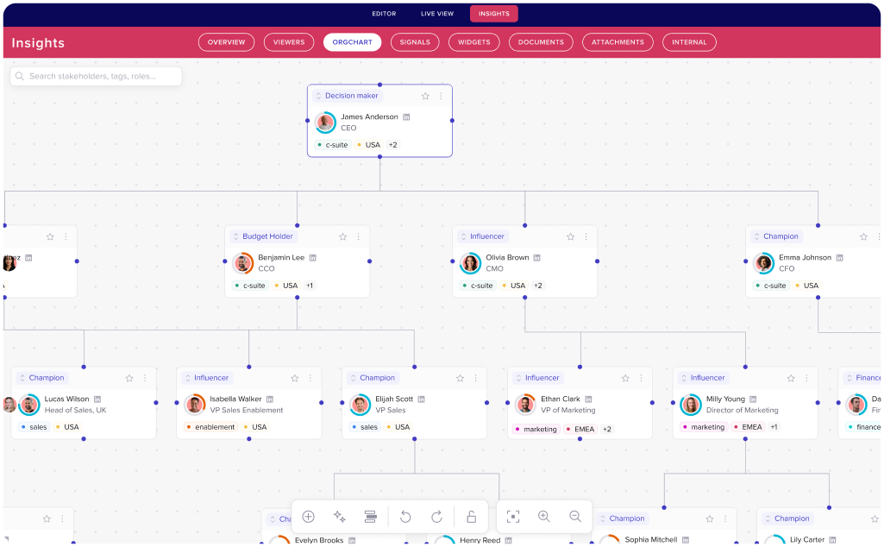Open James Anderson's LinkedIn icon
This screenshot has height=547, width=884.
pyautogui.click(x=406, y=117)
